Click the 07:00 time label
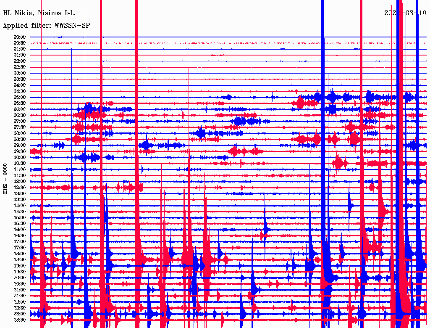The width and height of the screenshot is (430, 328). click(x=19, y=121)
